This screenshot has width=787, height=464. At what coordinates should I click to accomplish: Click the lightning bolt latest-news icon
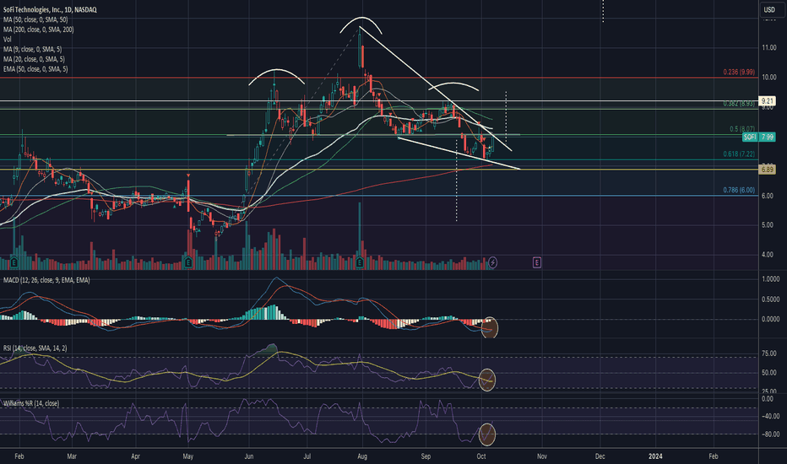tap(493, 262)
